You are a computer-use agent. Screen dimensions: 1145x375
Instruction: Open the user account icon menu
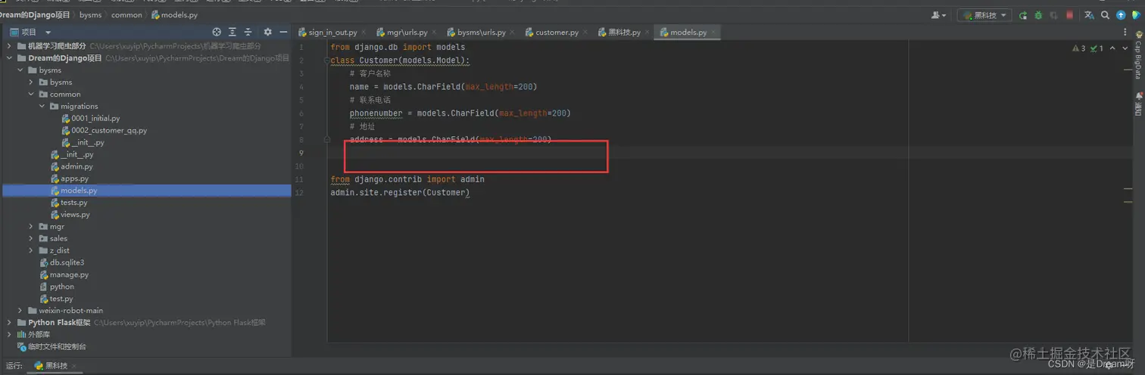pyautogui.click(x=938, y=15)
